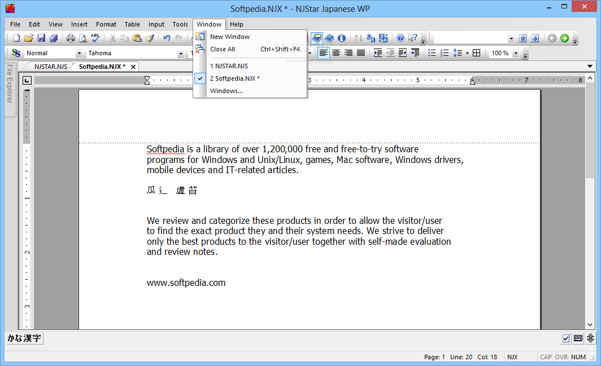The image size is (601, 366).
Task: Toggle the instant dictionary popup icon
Action: [316, 38]
